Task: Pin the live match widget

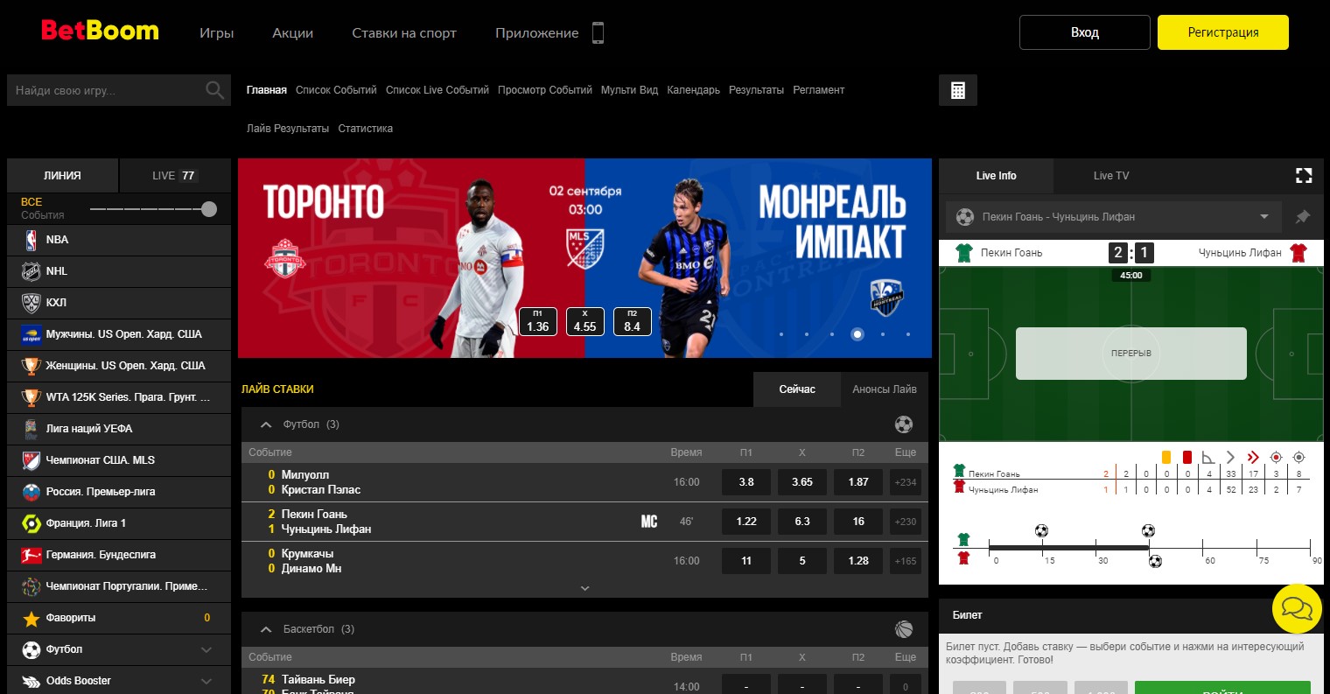Action: (x=1303, y=217)
